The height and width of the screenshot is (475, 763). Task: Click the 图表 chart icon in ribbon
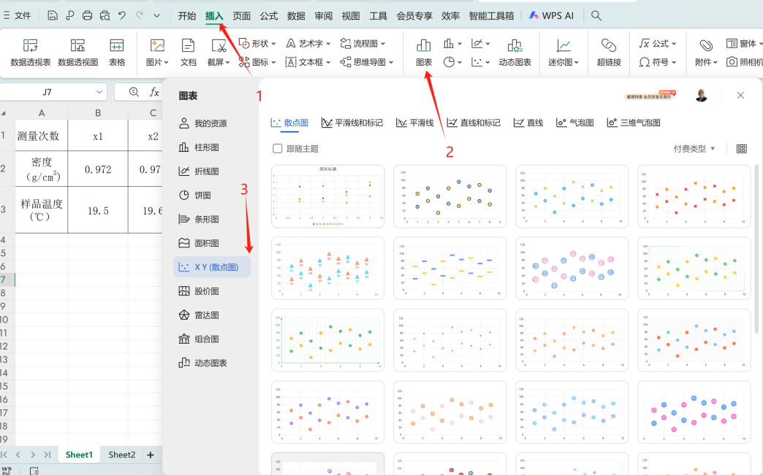click(x=423, y=53)
